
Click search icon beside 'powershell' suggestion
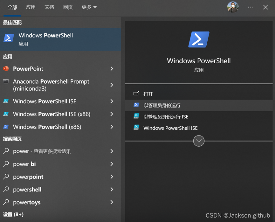tap(6, 189)
